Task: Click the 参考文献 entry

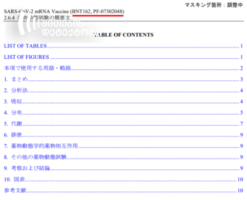Action: [15, 190]
